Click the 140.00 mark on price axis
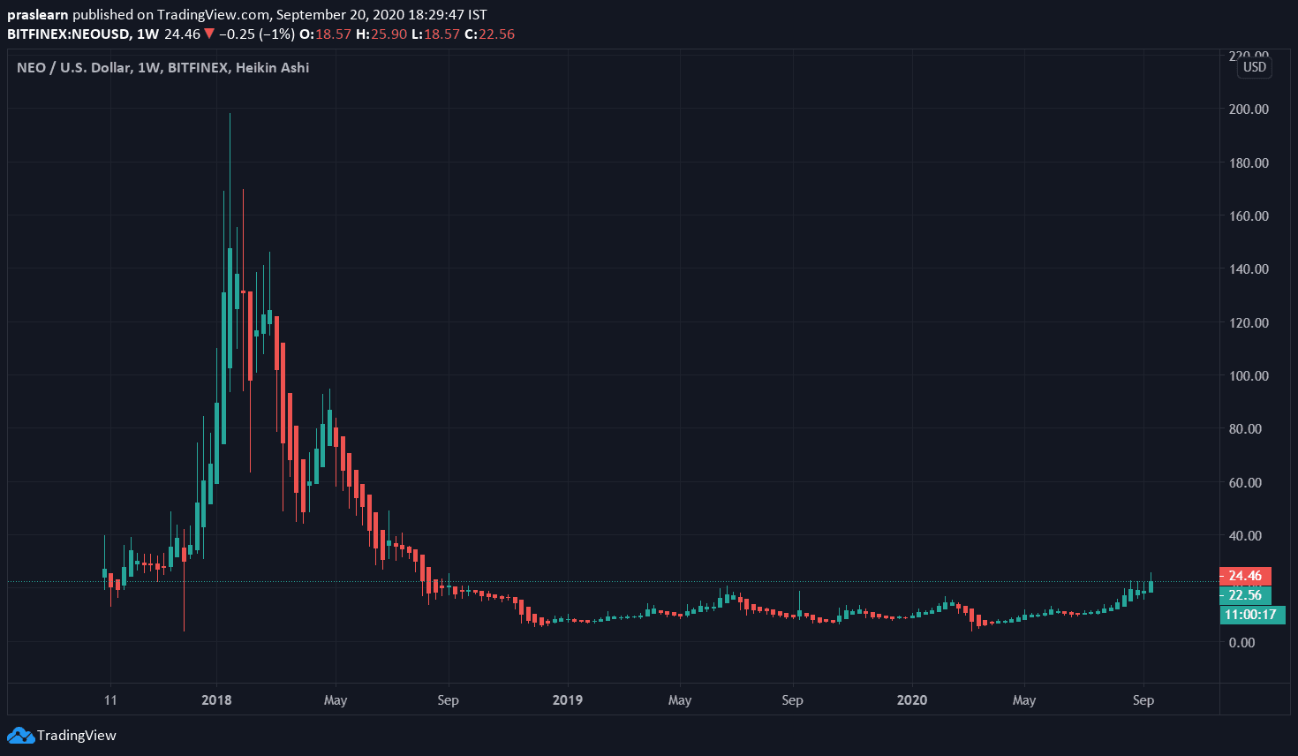Viewport: 1298px width, 756px height. pos(1249,269)
